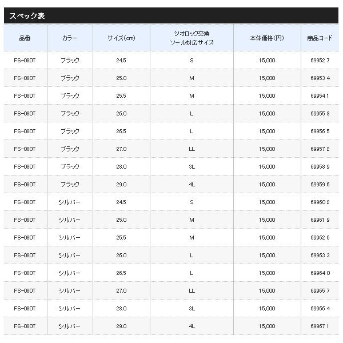
Task: Click the 15,000 price in the 69966 4 row
Action: 267,308
